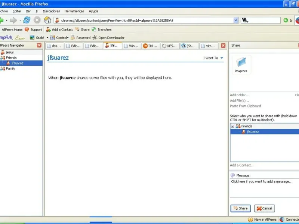Click the green Go button icon
The width and height of the screenshot is (299, 224).
[286, 20]
